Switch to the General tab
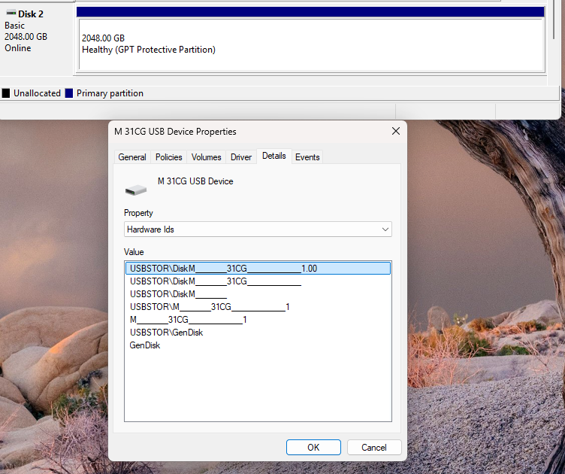 (x=132, y=157)
